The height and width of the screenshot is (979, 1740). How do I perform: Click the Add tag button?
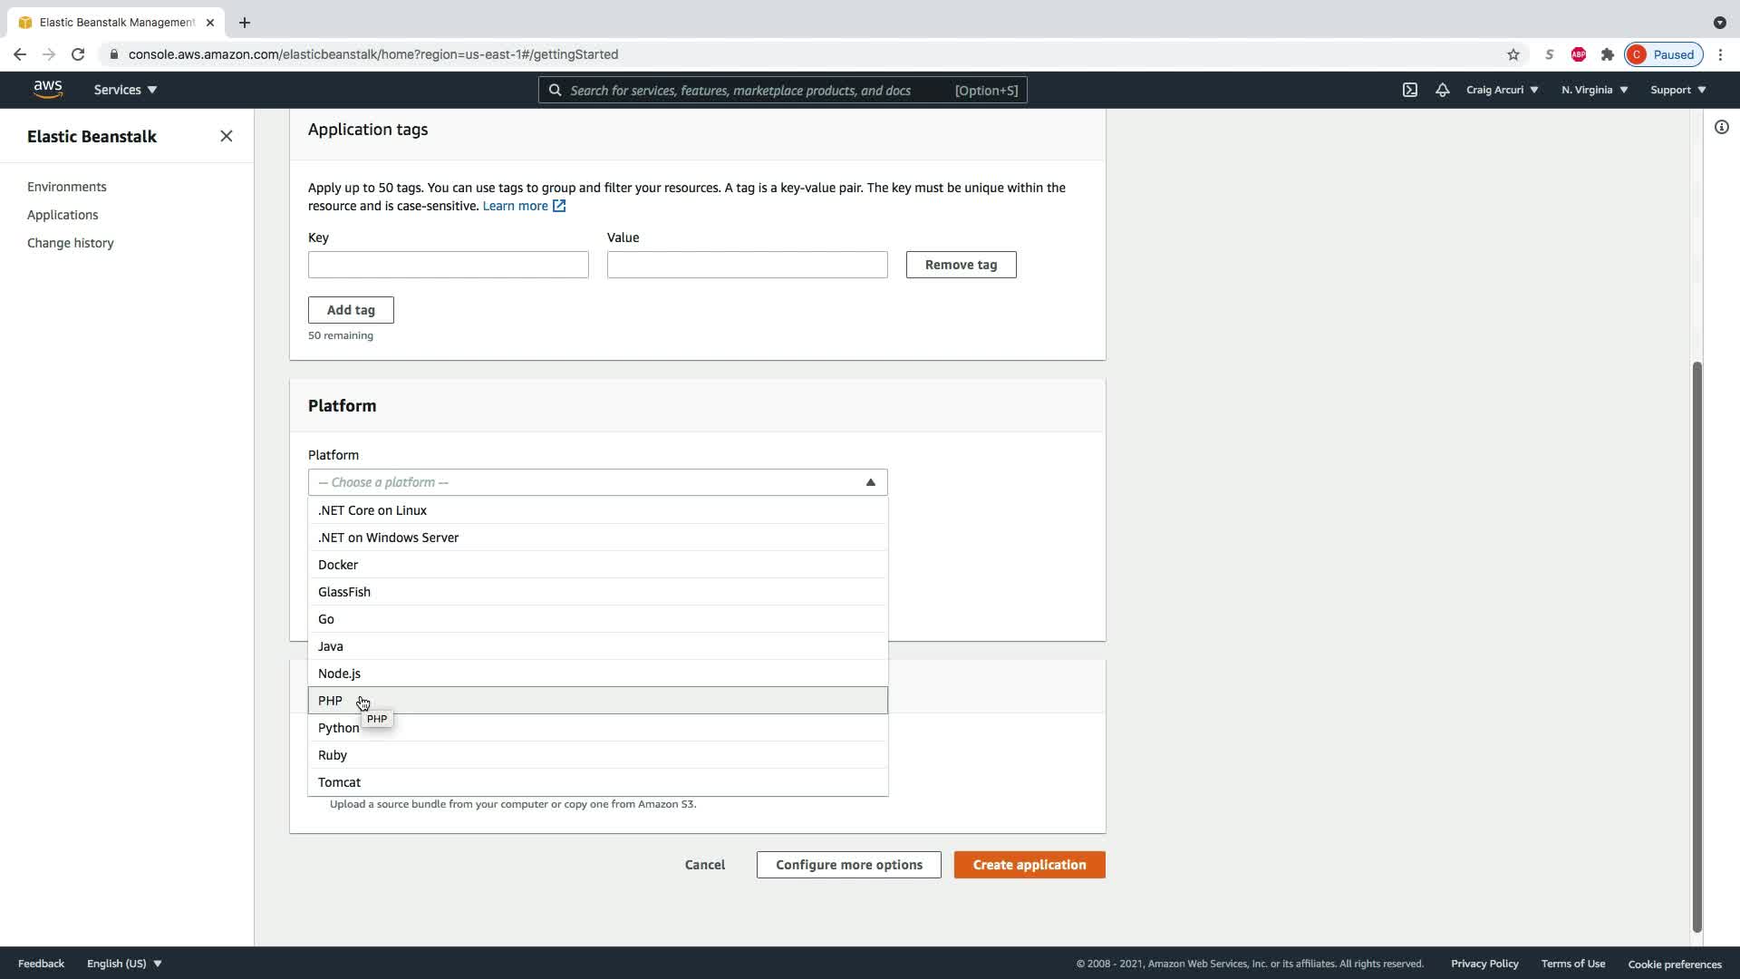(351, 310)
